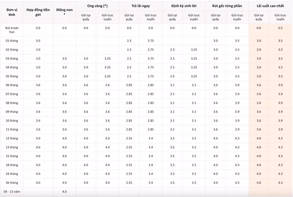Screen dimensions: 293x197
Task: Click the "Rút trước hạn" row label
Action: click(x=12, y=29)
